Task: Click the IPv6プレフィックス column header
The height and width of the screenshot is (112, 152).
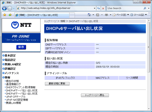Action: (x=66, y=78)
